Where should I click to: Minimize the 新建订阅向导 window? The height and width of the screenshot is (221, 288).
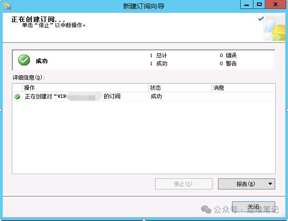click(x=247, y=5)
